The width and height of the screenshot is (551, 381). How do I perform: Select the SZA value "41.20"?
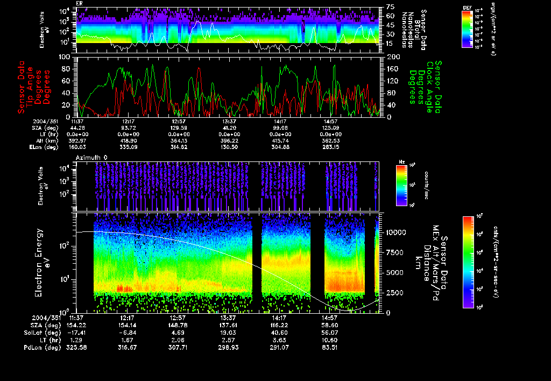pos(229,128)
